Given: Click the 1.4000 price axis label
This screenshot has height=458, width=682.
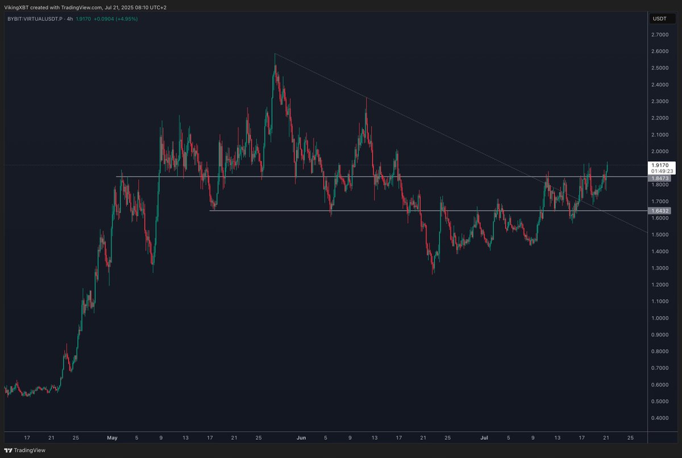Looking at the screenshot, I should (x=659, y=251).
